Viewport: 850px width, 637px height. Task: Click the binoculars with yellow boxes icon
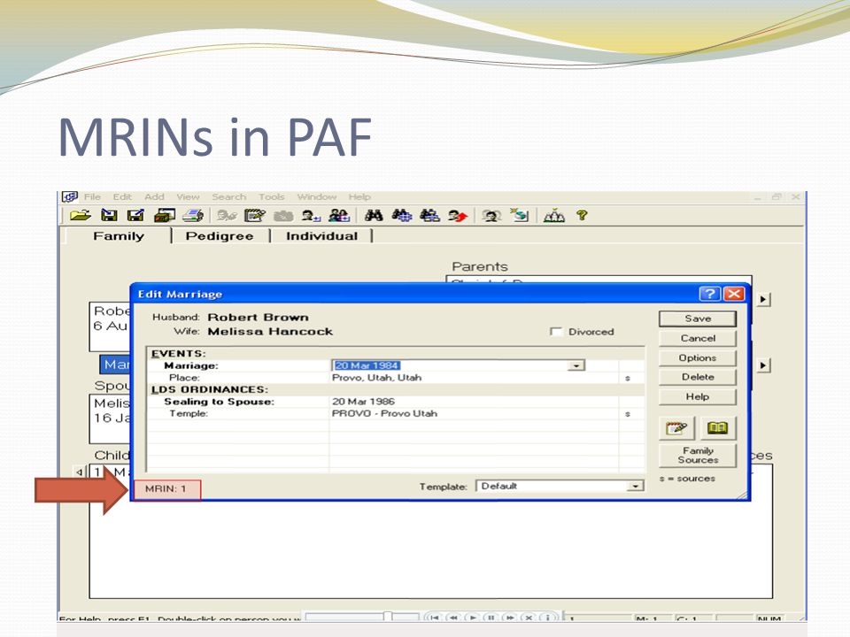click(430, 216)
